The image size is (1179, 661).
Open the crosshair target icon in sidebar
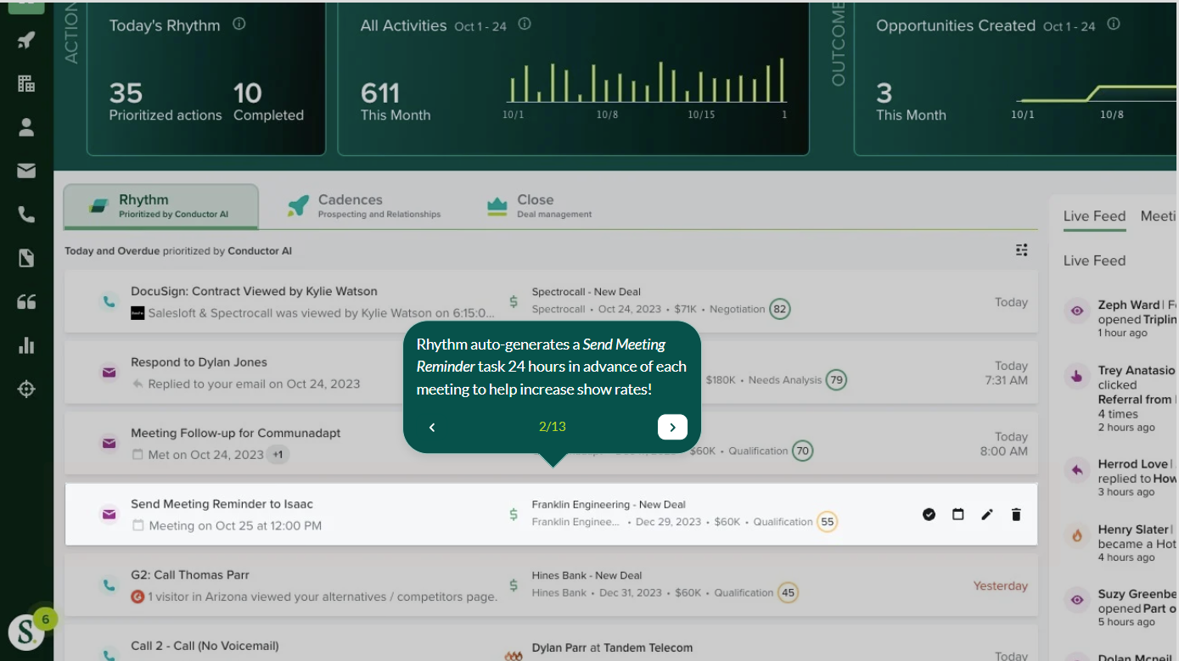26,389
